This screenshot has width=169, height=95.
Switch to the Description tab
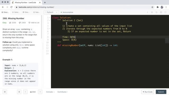pos(5,12)
